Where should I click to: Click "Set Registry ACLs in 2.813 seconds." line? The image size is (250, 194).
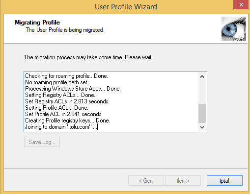coord(67,101)
